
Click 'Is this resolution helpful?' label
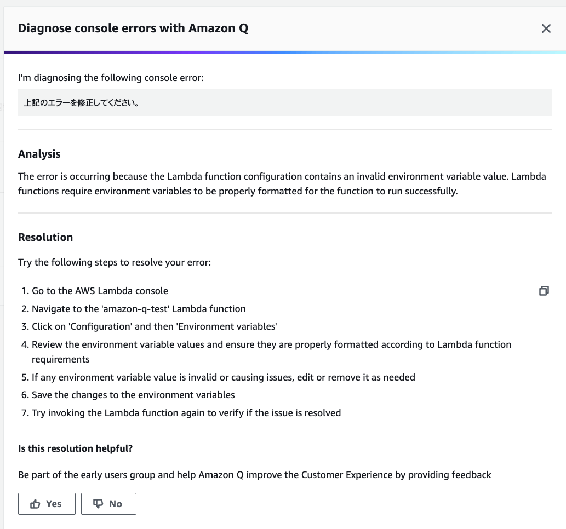coord(76,449)
